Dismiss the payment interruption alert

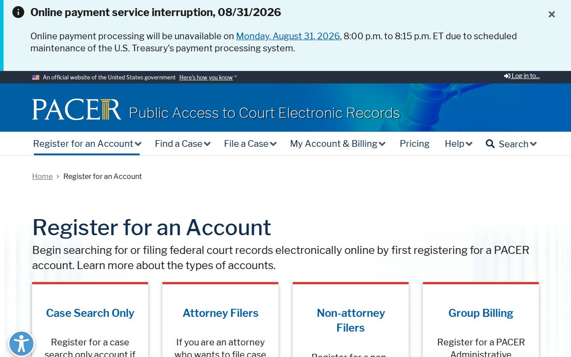point(552,14)
